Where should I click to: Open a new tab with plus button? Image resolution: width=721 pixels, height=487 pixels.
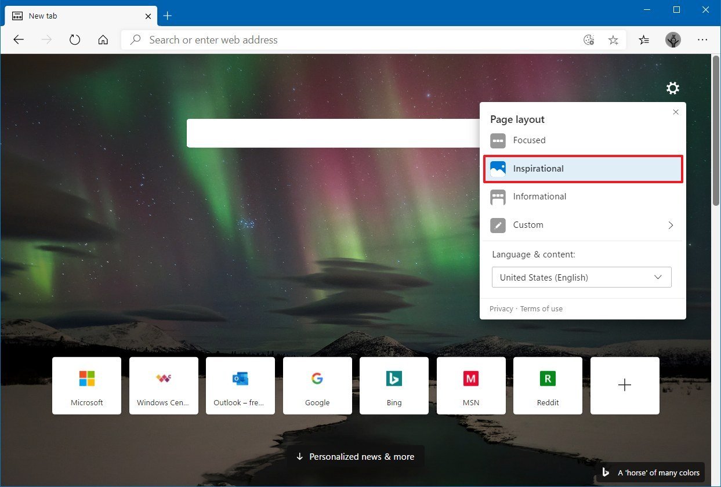168,16
